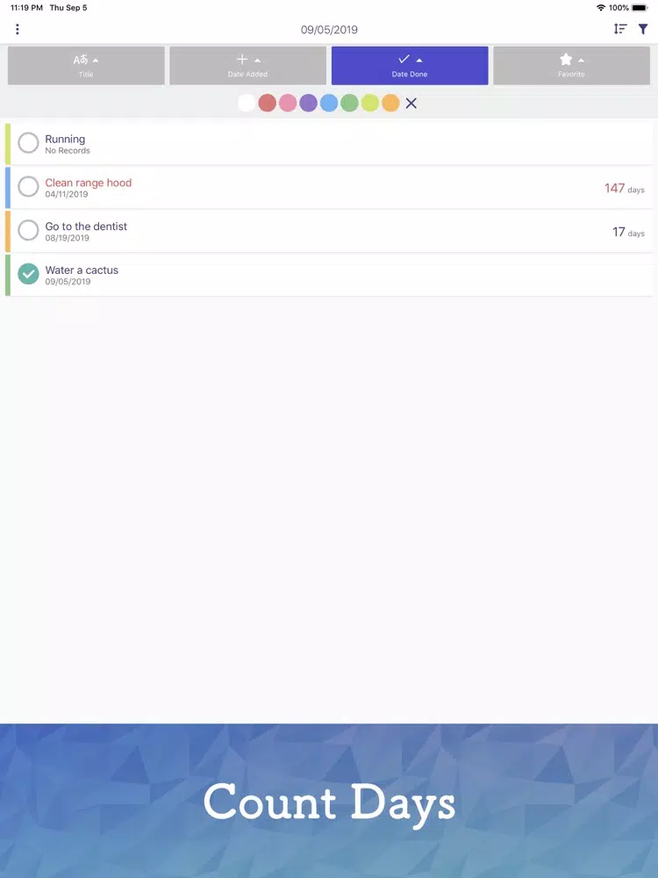Screen dimensions: 658x878
Task: Tap the 11:19 PM clock
Action: point(27,8)
